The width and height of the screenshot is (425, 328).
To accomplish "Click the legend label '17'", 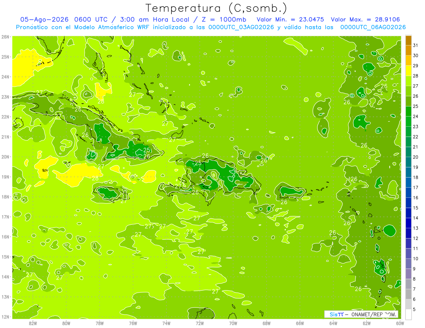I will coord(415,188).
